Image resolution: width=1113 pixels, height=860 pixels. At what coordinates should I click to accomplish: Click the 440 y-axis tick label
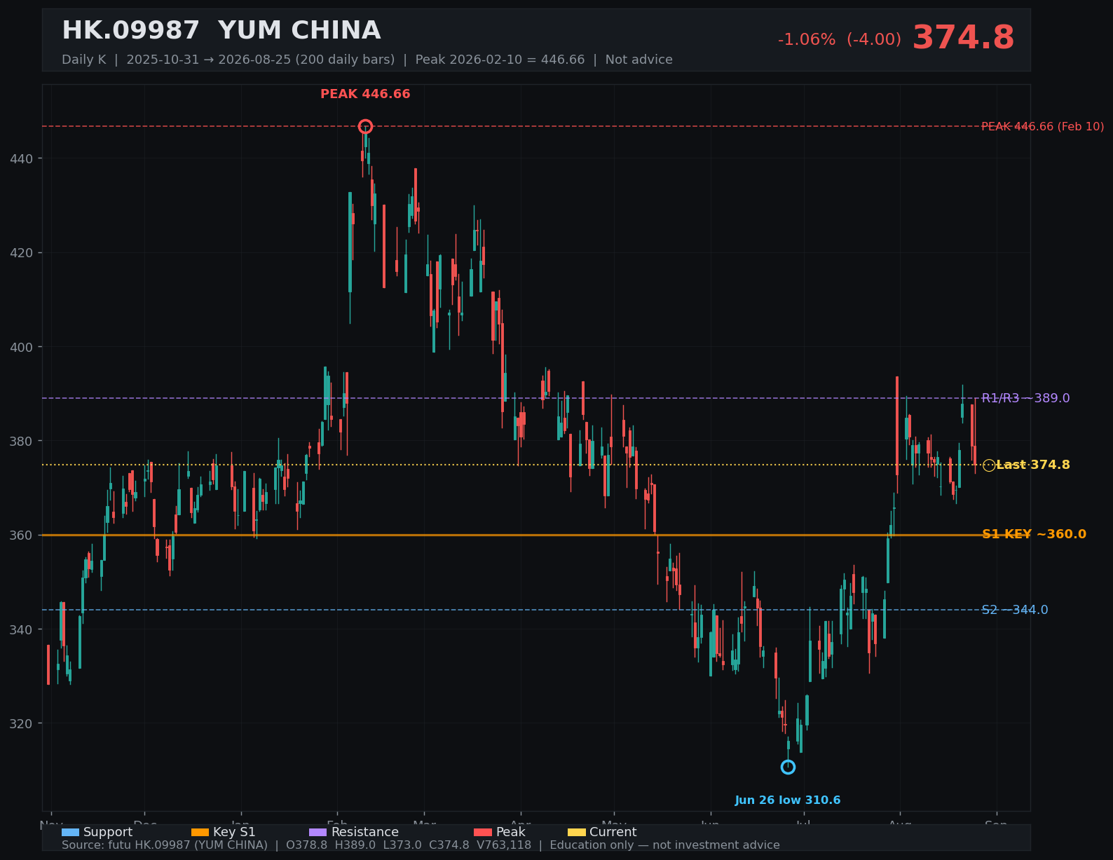(x=21, y=159)
